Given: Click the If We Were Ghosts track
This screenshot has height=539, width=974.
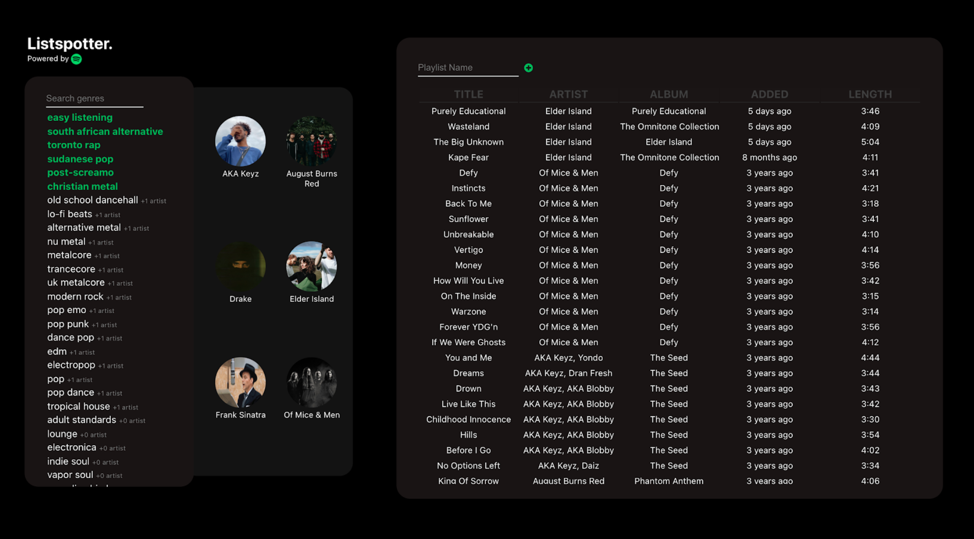Looking at the screenshot, I should click(468, 343).
